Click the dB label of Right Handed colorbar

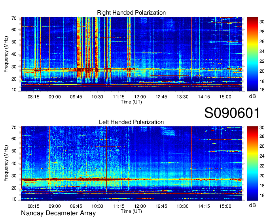click(x=252, y=96)
